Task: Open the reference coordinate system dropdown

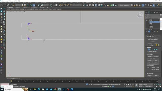Action: point(46,5)
